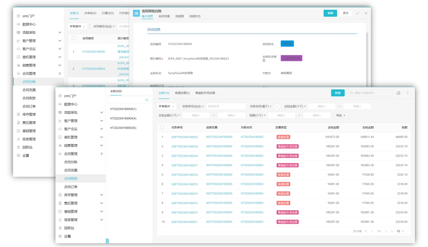Expand 客户管理 chevron in the front window sidebar

tap(101, 120)
